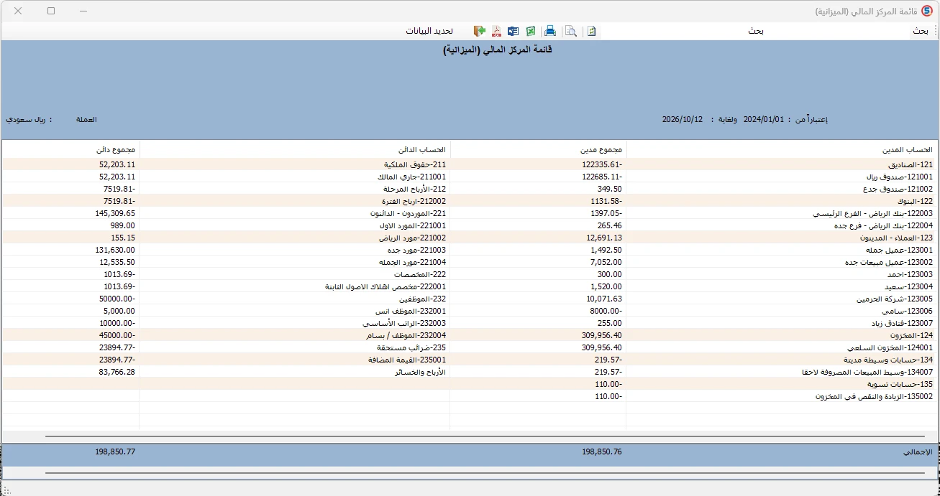Click the total credit 198,850.77
The width and height of the screenshot is (940, 496).
(115, 452)
